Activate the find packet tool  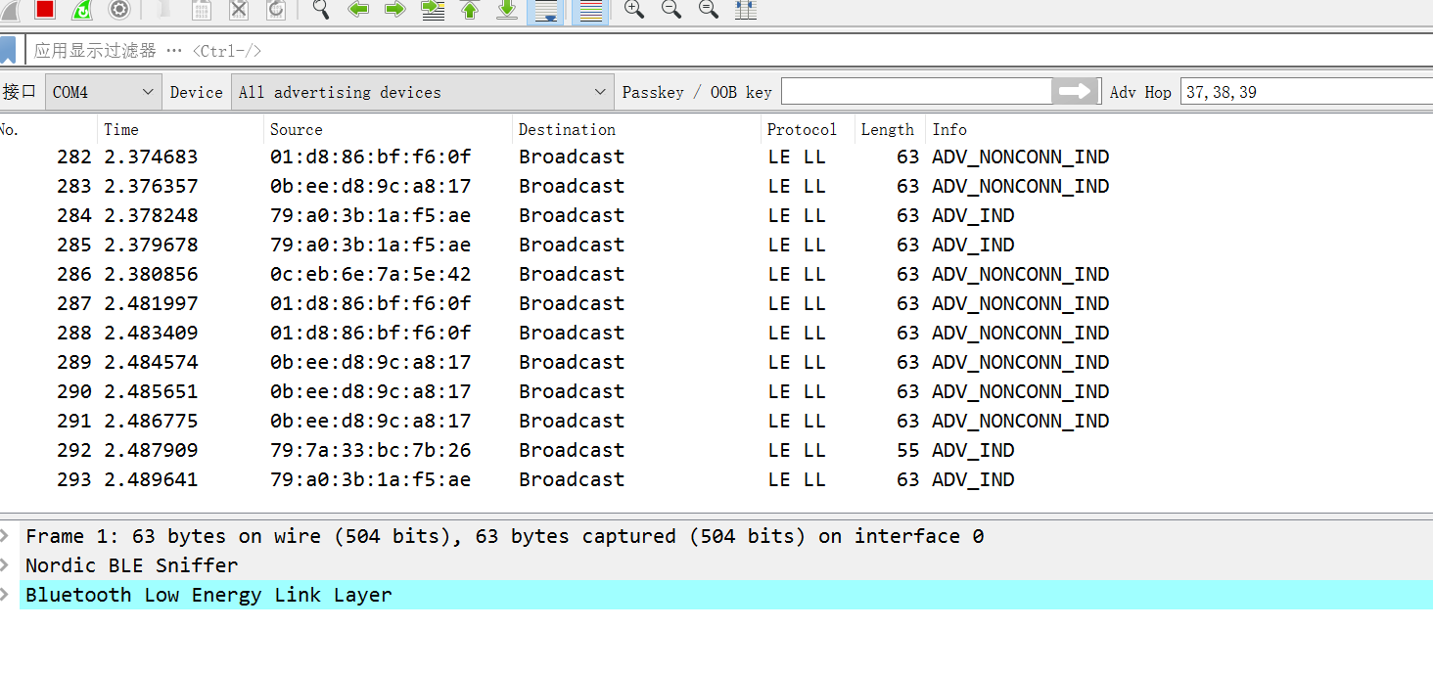(320, 10)
